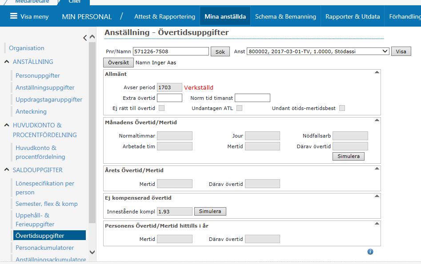Open the Schema & Bemanning tab
The width and height of the screenshot is (421, 264).
pos(285,16)
